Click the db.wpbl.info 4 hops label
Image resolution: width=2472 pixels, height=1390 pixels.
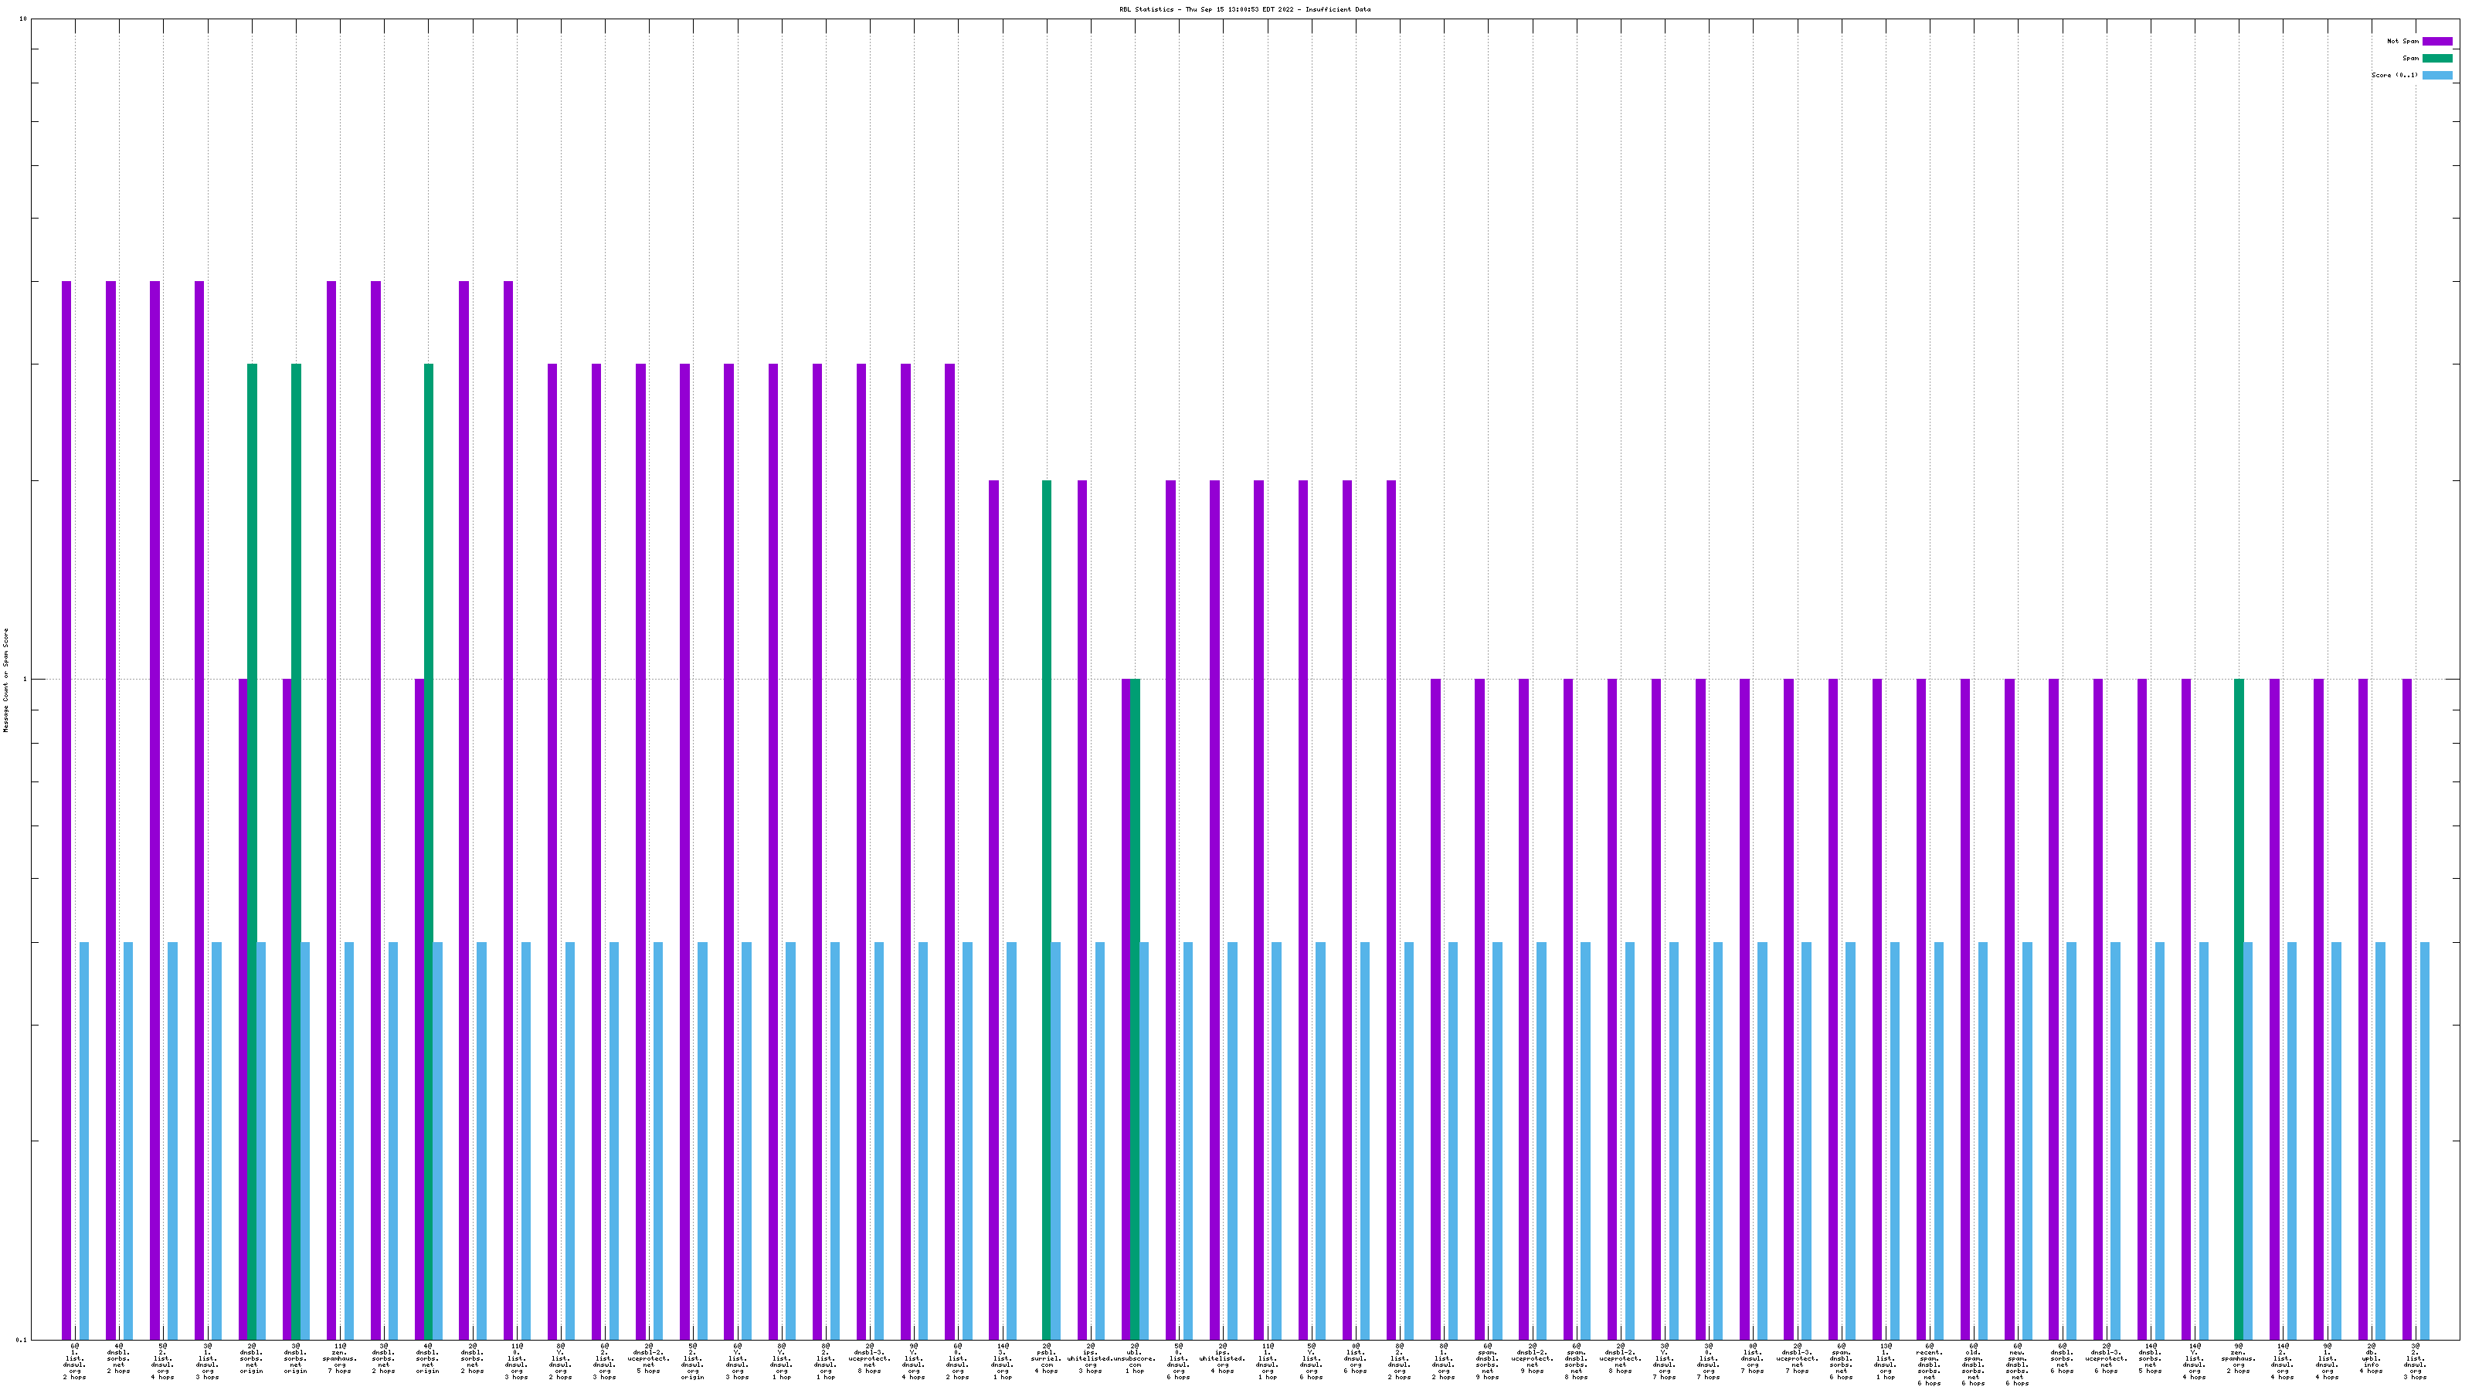[2370, 1359]
